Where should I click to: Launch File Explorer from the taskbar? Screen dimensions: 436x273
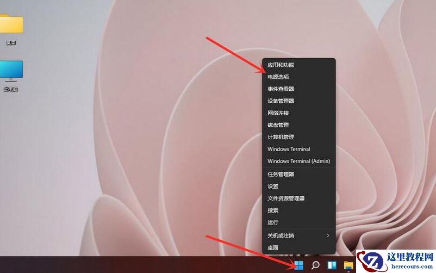tap(348, 265)
